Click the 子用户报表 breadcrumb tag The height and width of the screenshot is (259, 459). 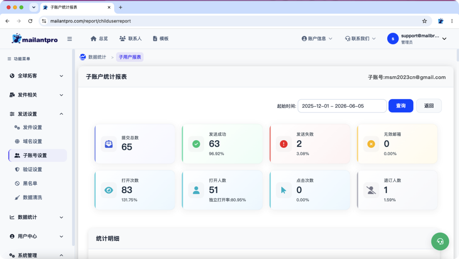click(130, 57)
